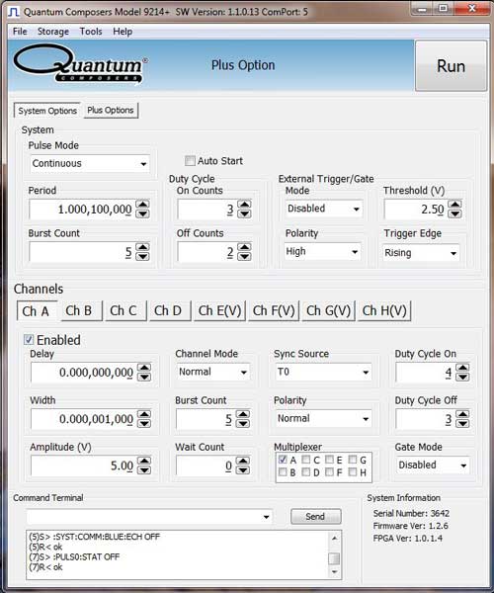This screenshot has width=494, height=593.
Task: Open the Sync Source dropdown
Action: point(323,373)
